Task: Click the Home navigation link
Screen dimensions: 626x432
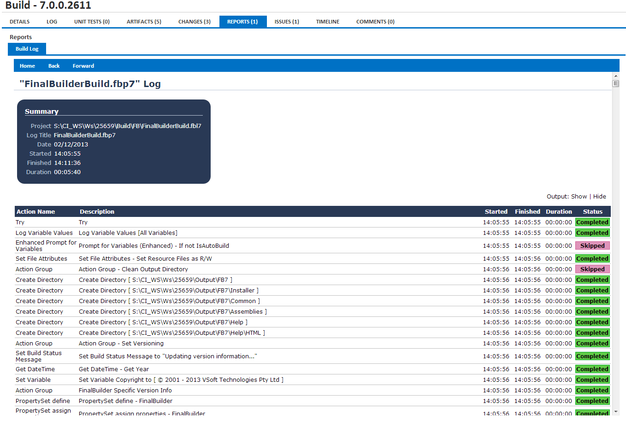Action: pos(27,65)
